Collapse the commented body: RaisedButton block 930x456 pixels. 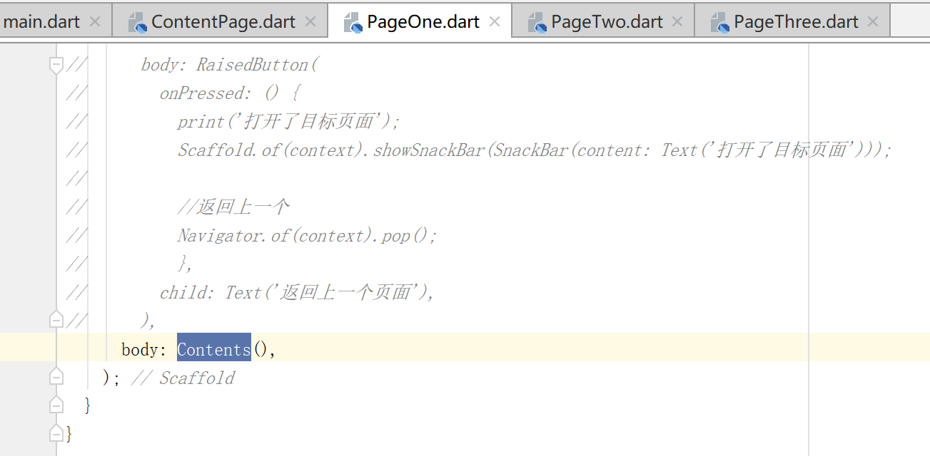[56, 65]
